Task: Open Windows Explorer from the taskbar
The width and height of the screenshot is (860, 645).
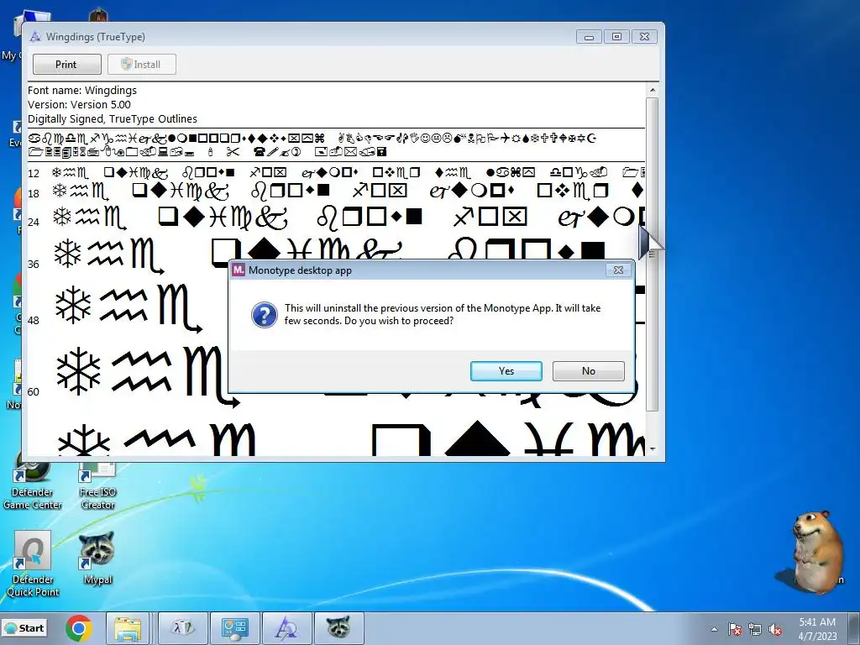Action: [x=128, y=628]
